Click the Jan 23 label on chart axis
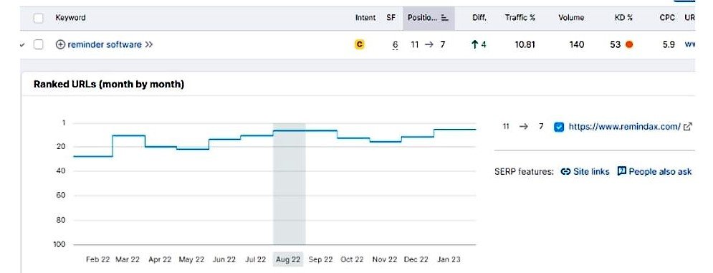The width and height of the screenshot is (713, 273). click(449, 259)
